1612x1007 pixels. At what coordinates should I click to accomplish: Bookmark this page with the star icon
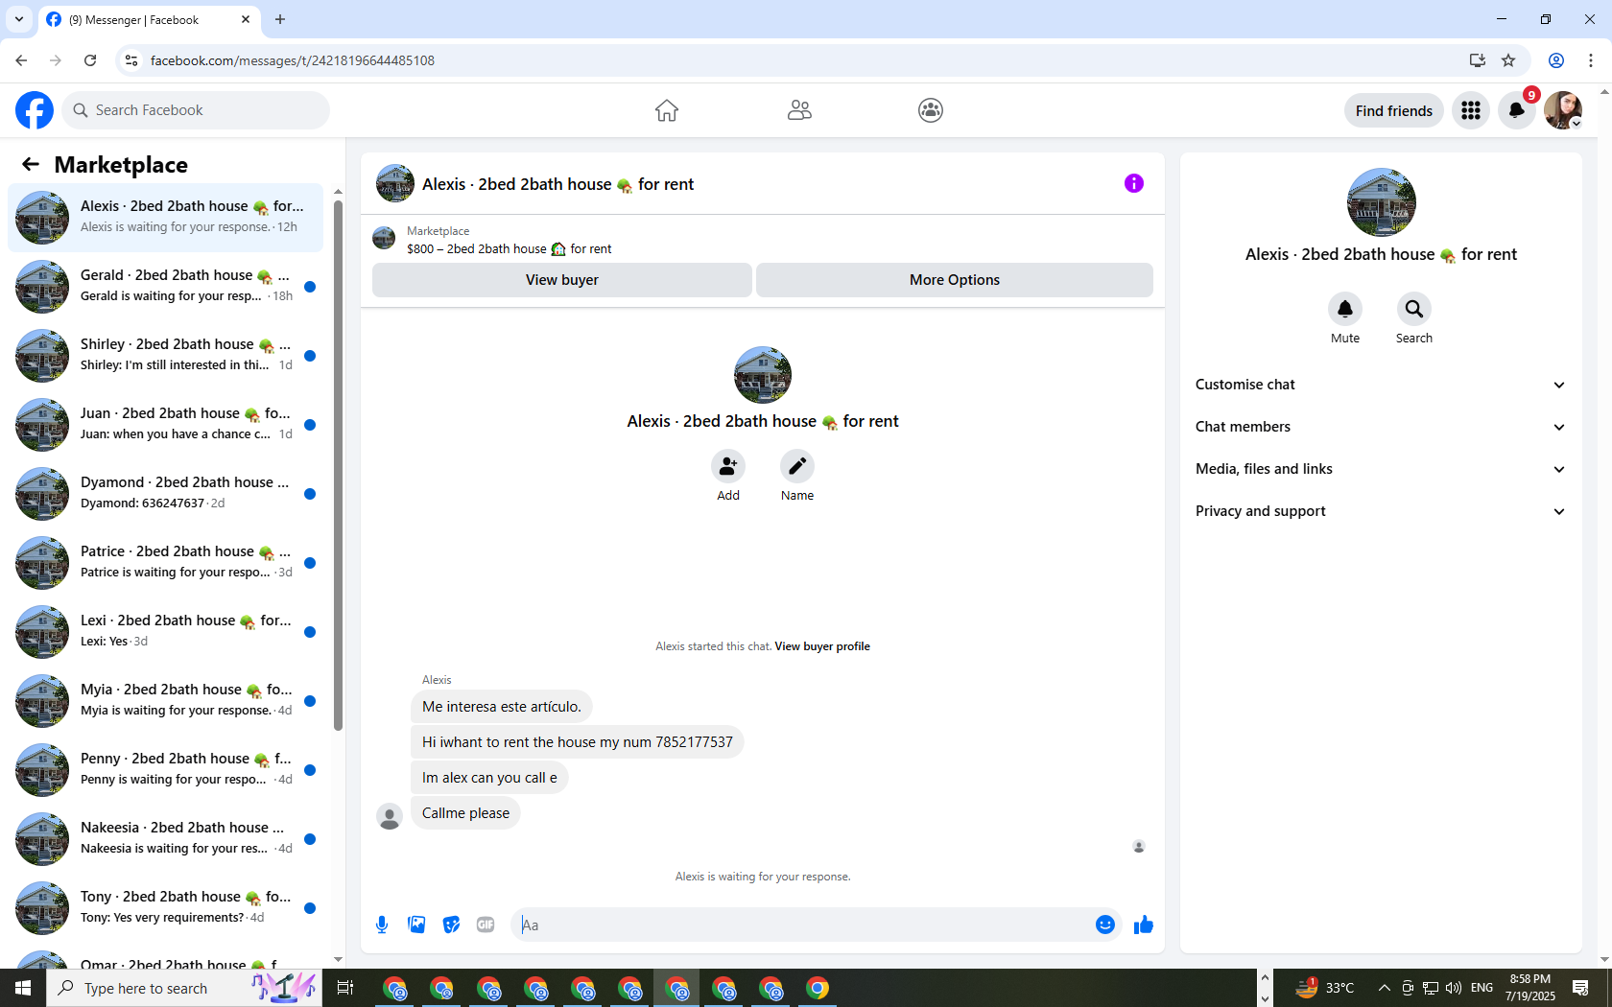[x=1508, y=60]
